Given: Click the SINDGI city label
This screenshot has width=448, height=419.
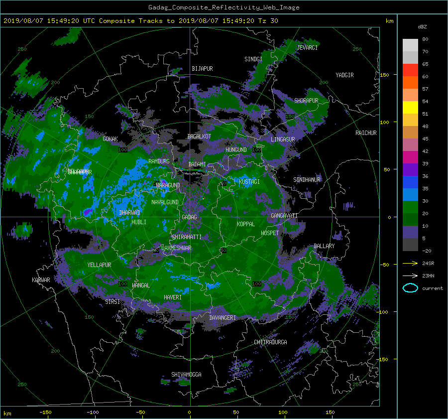Looking at the screenshot, I should coord(253,59).
